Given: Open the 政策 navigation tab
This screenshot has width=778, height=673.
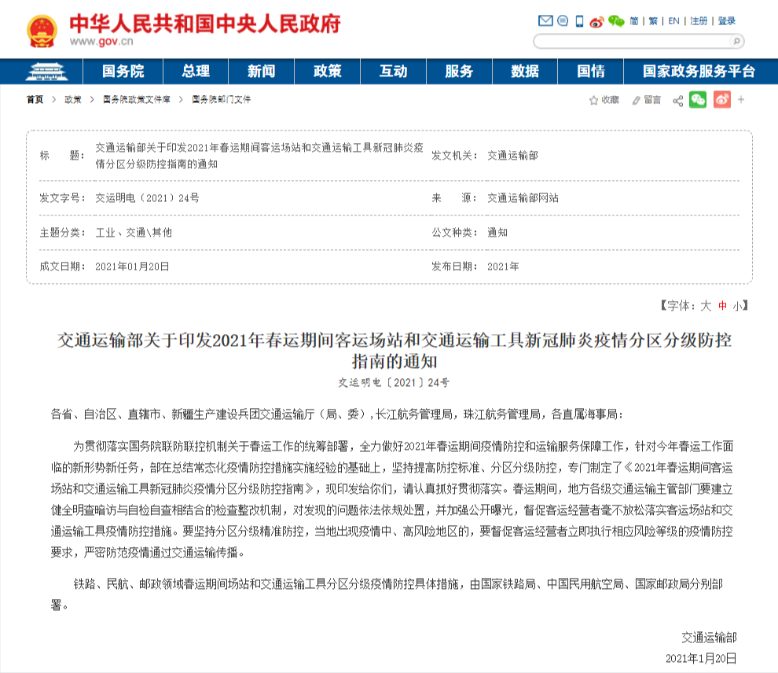Looking at the screenshot, I should [328, 72].
